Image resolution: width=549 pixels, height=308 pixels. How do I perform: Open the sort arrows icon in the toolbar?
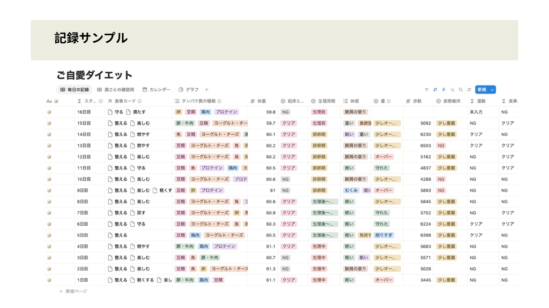click(x=435, y=90)
